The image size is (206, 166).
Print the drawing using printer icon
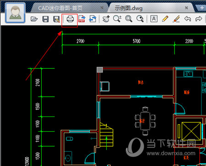click(70, 19)
